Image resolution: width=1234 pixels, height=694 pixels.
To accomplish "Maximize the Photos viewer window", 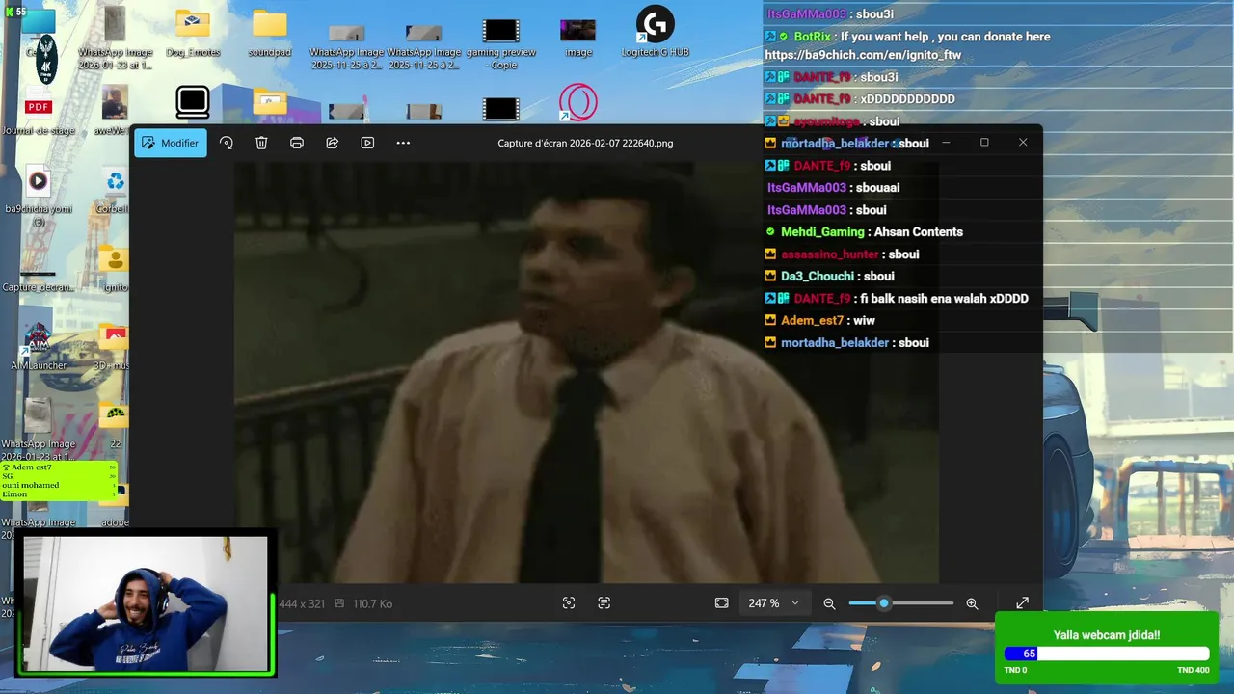I will (984, 142).
